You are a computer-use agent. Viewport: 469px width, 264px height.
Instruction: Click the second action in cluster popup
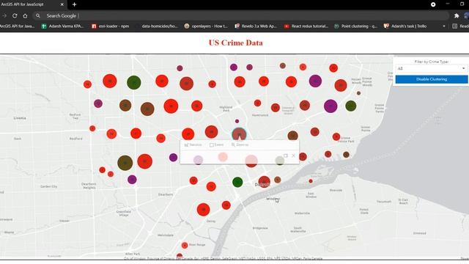(x=217, y=145)
